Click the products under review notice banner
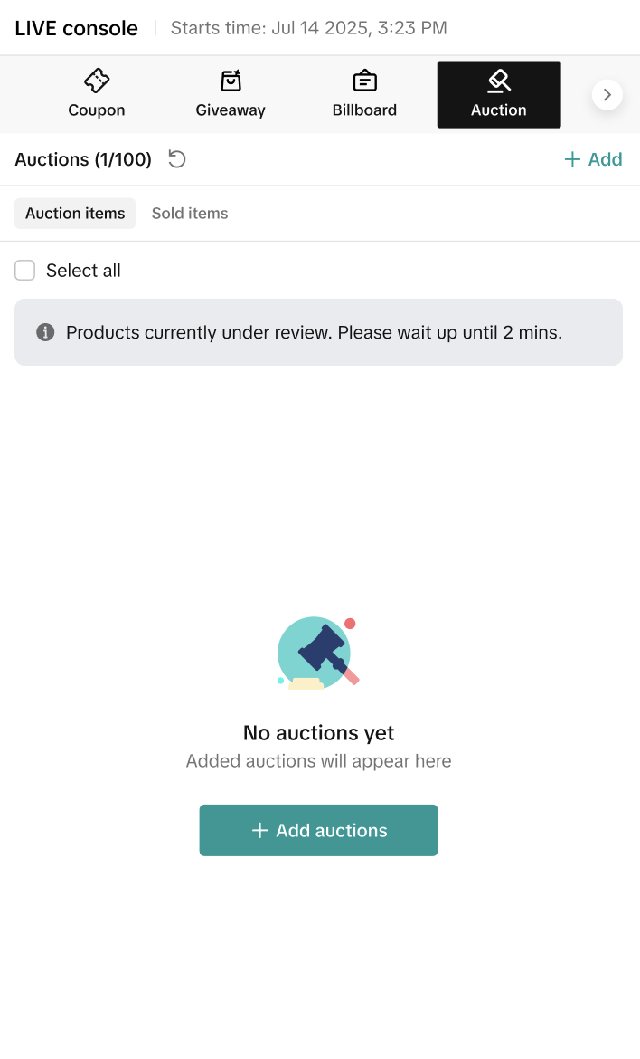This screenshot has width=640, height=1059. click(x=318, y=332)
